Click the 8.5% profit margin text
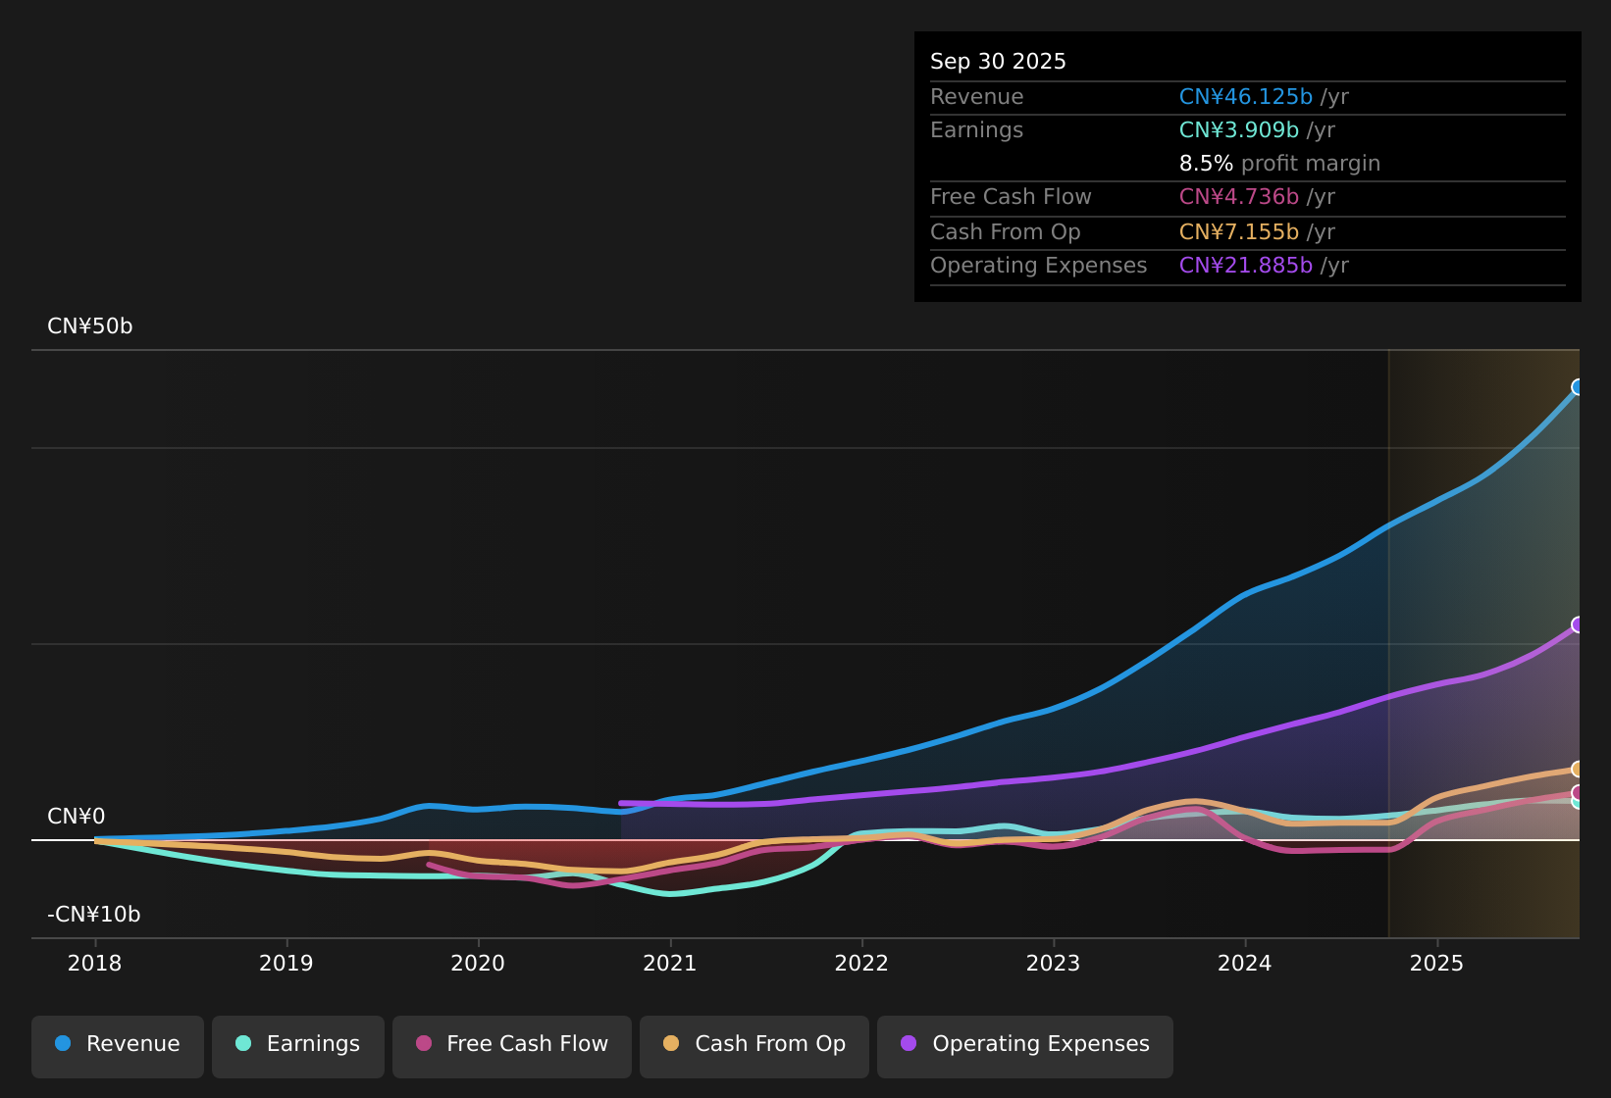1611x1098 pixels. (1279, 164)
